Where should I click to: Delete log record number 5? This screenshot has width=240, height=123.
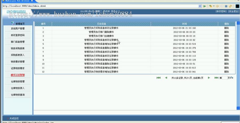226,44
